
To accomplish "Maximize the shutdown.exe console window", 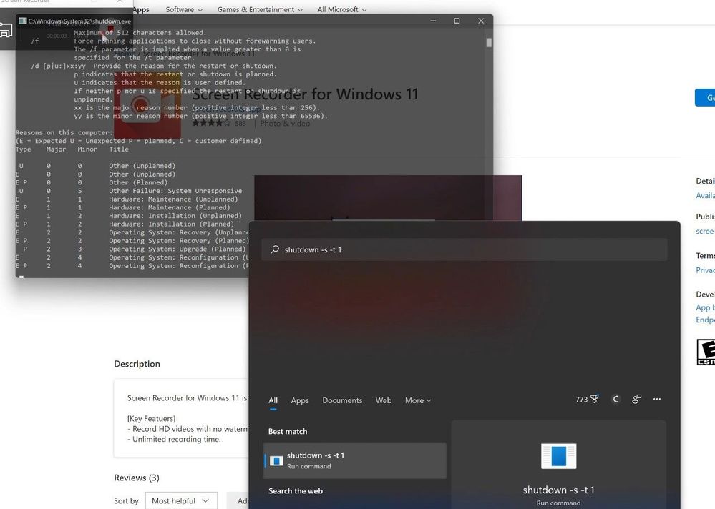I will click(457, 21).
